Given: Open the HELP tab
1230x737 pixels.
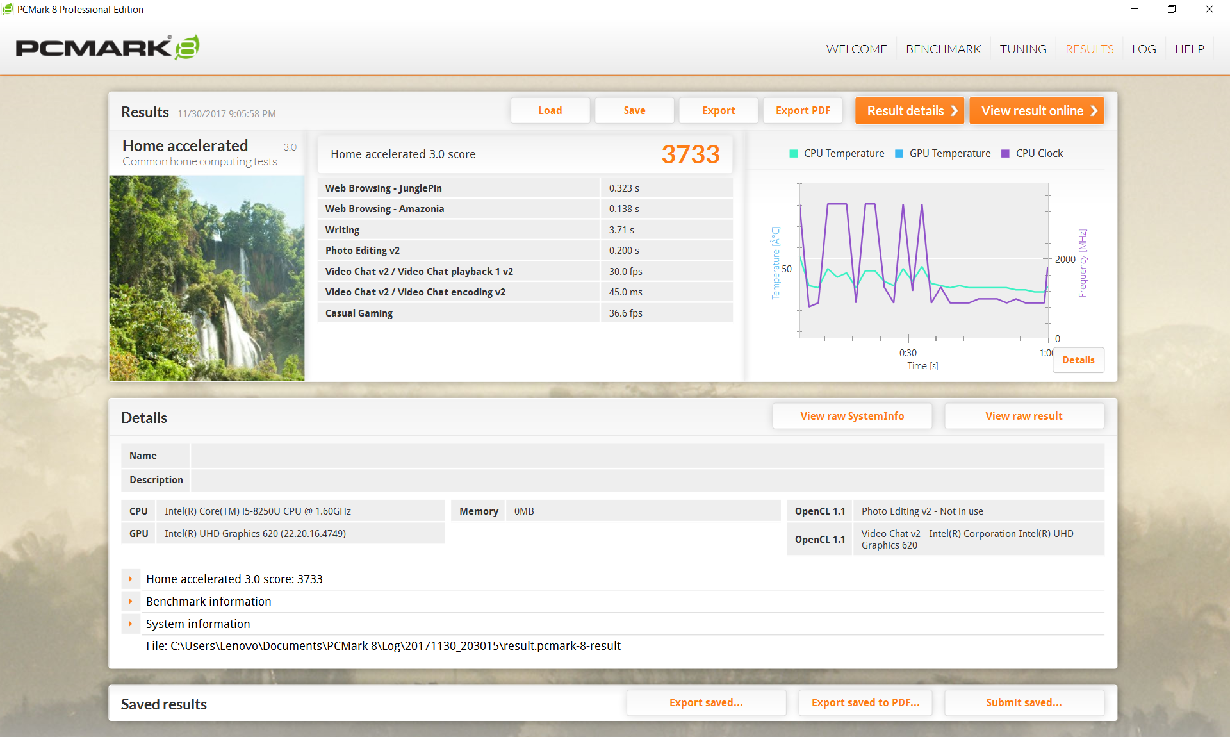Looking at the screenshot, I should [x=1189, y=49].
